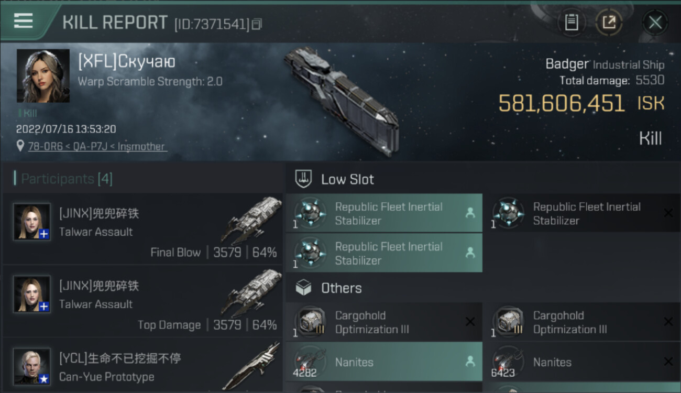Select the first highlighted Republic Fleet Inertial Stabilizer
The image size is (681, 393).
(x=383, y=213)
